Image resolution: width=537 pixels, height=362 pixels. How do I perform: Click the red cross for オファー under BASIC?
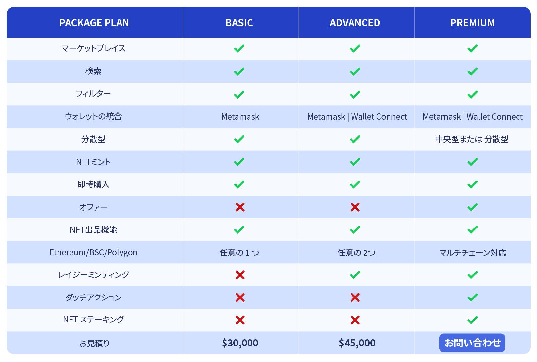coord(240,207)
